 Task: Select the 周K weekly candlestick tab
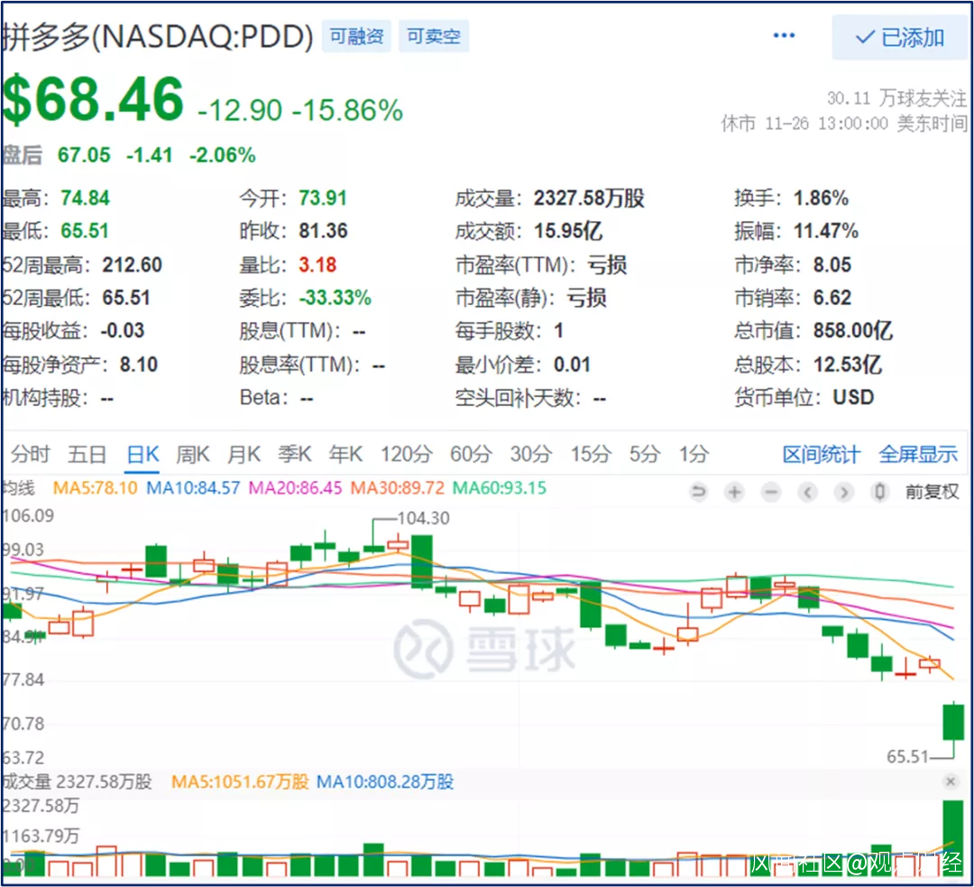pos(193,455)
